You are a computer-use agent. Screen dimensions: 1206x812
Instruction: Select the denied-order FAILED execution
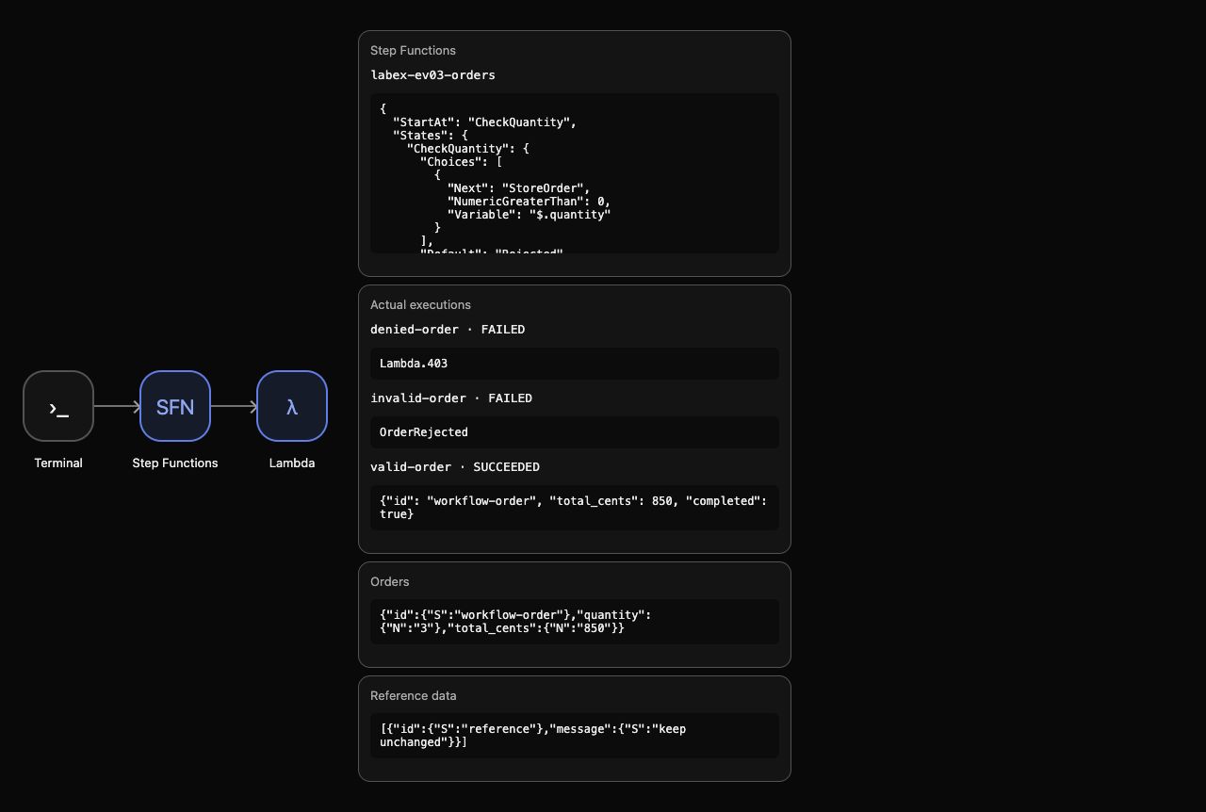448,329
